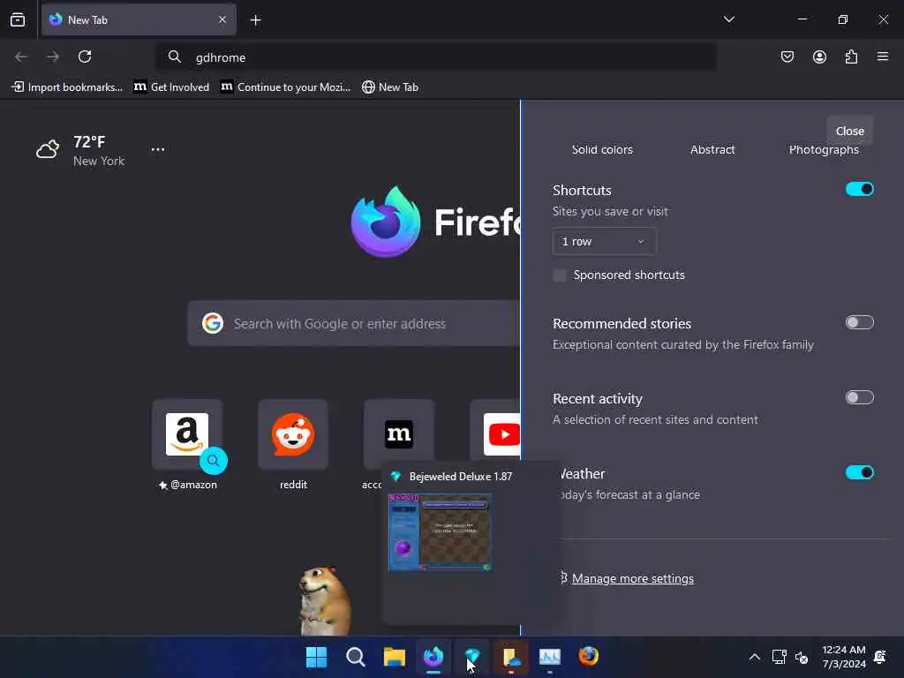Close the New Tab browser tab
The height and width of the screenshot is (678, 904).
[x=222, y=19]
